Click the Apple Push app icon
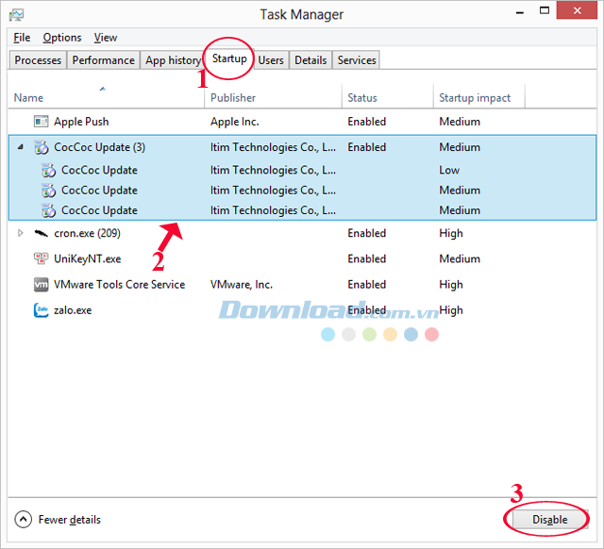Screen dimensions: 604x549 click(x=41, y=122)
